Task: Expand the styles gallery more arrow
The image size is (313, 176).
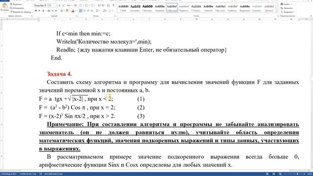Action: (277, 11)
